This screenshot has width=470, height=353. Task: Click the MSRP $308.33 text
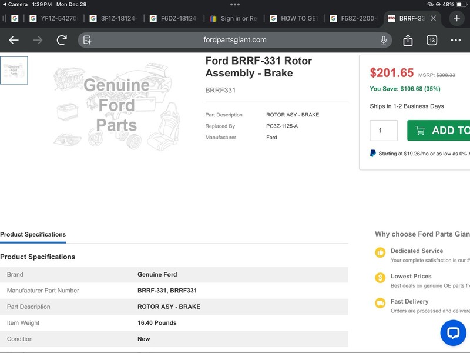437,75
